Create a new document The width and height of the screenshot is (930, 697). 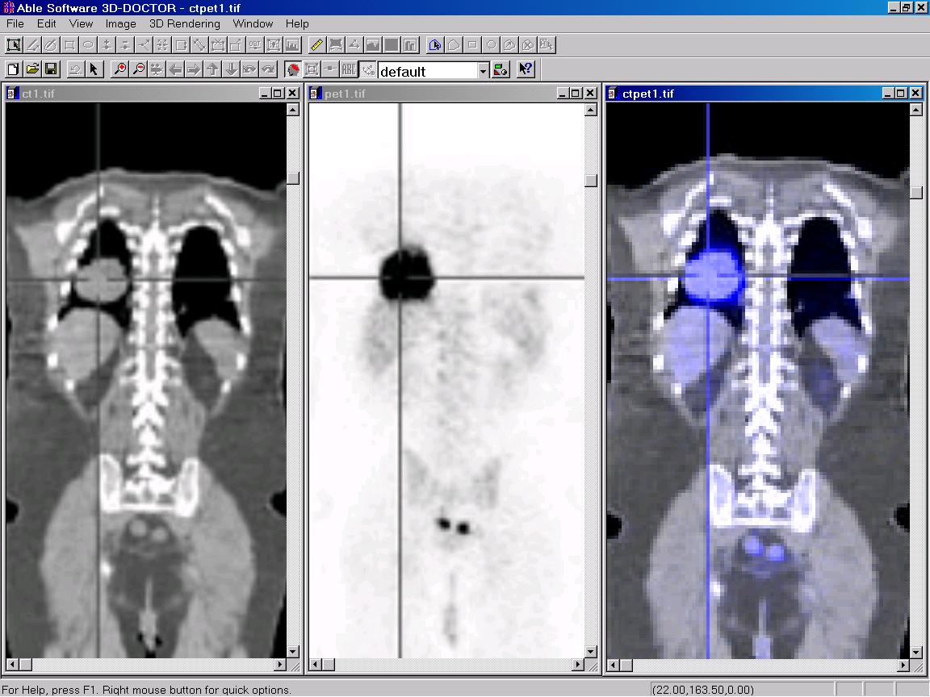click(14, 69)
